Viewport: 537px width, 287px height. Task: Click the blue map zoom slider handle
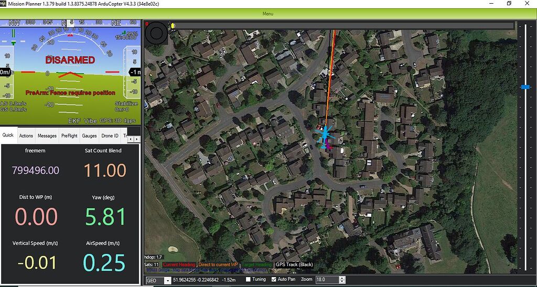pyautogui.click(x=525, y=87)
